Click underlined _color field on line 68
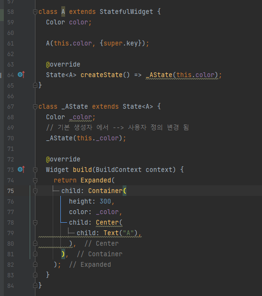 (x=80, y=117)
